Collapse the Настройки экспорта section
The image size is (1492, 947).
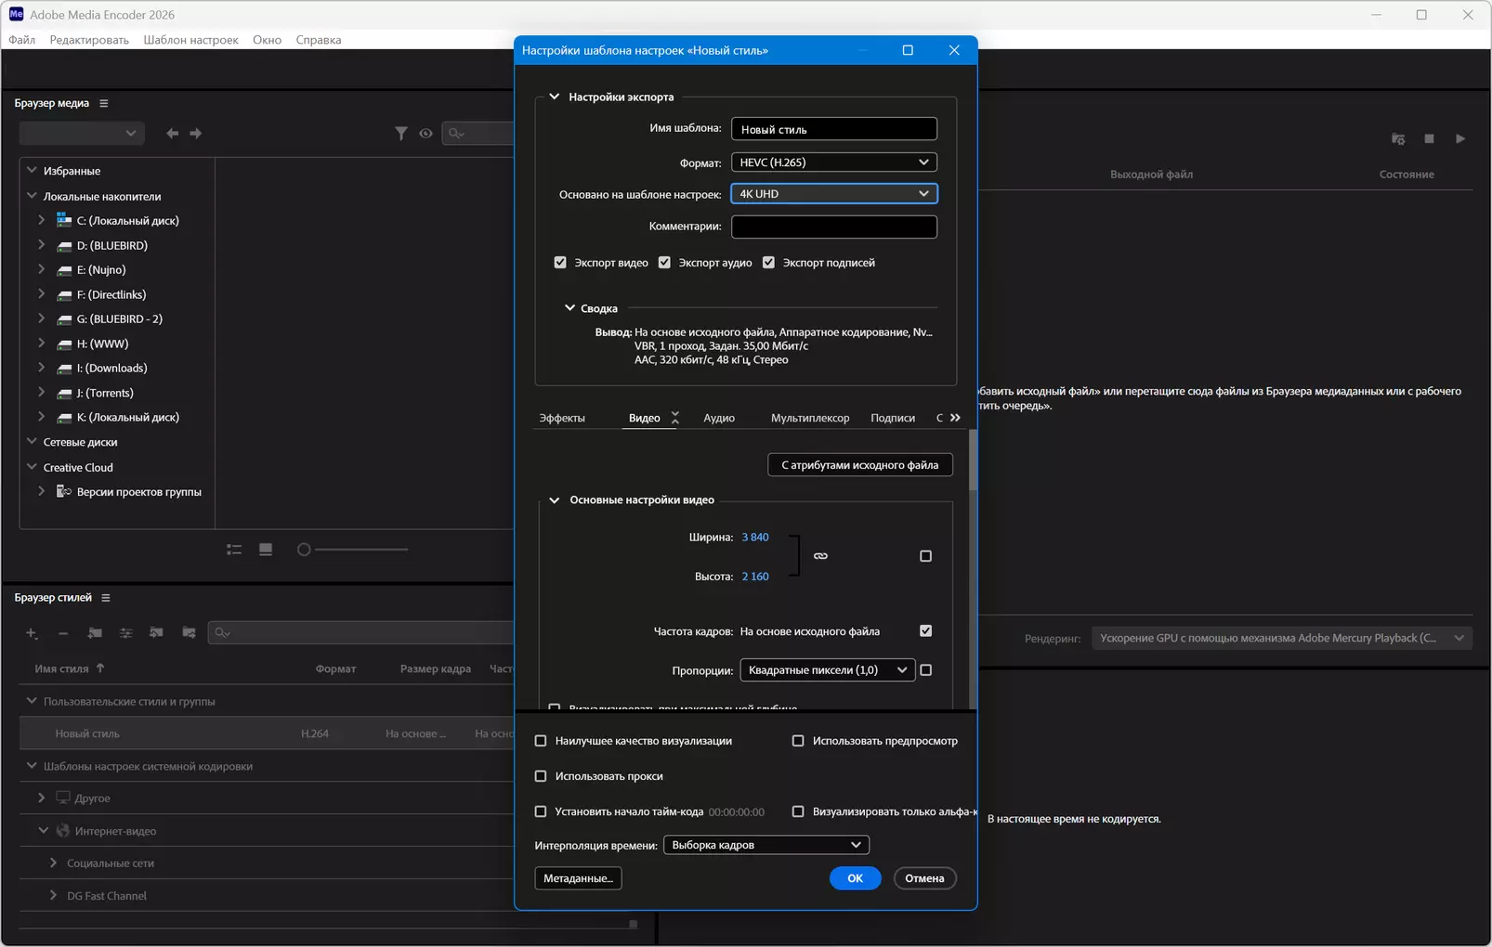pos(555,97)
